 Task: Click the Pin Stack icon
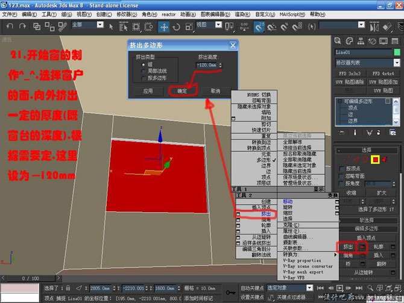pos(342,133)
